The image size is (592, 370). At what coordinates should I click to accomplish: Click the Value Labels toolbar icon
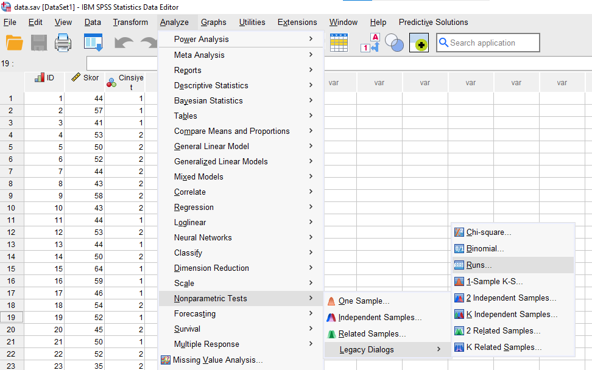[x=370, y=43]
